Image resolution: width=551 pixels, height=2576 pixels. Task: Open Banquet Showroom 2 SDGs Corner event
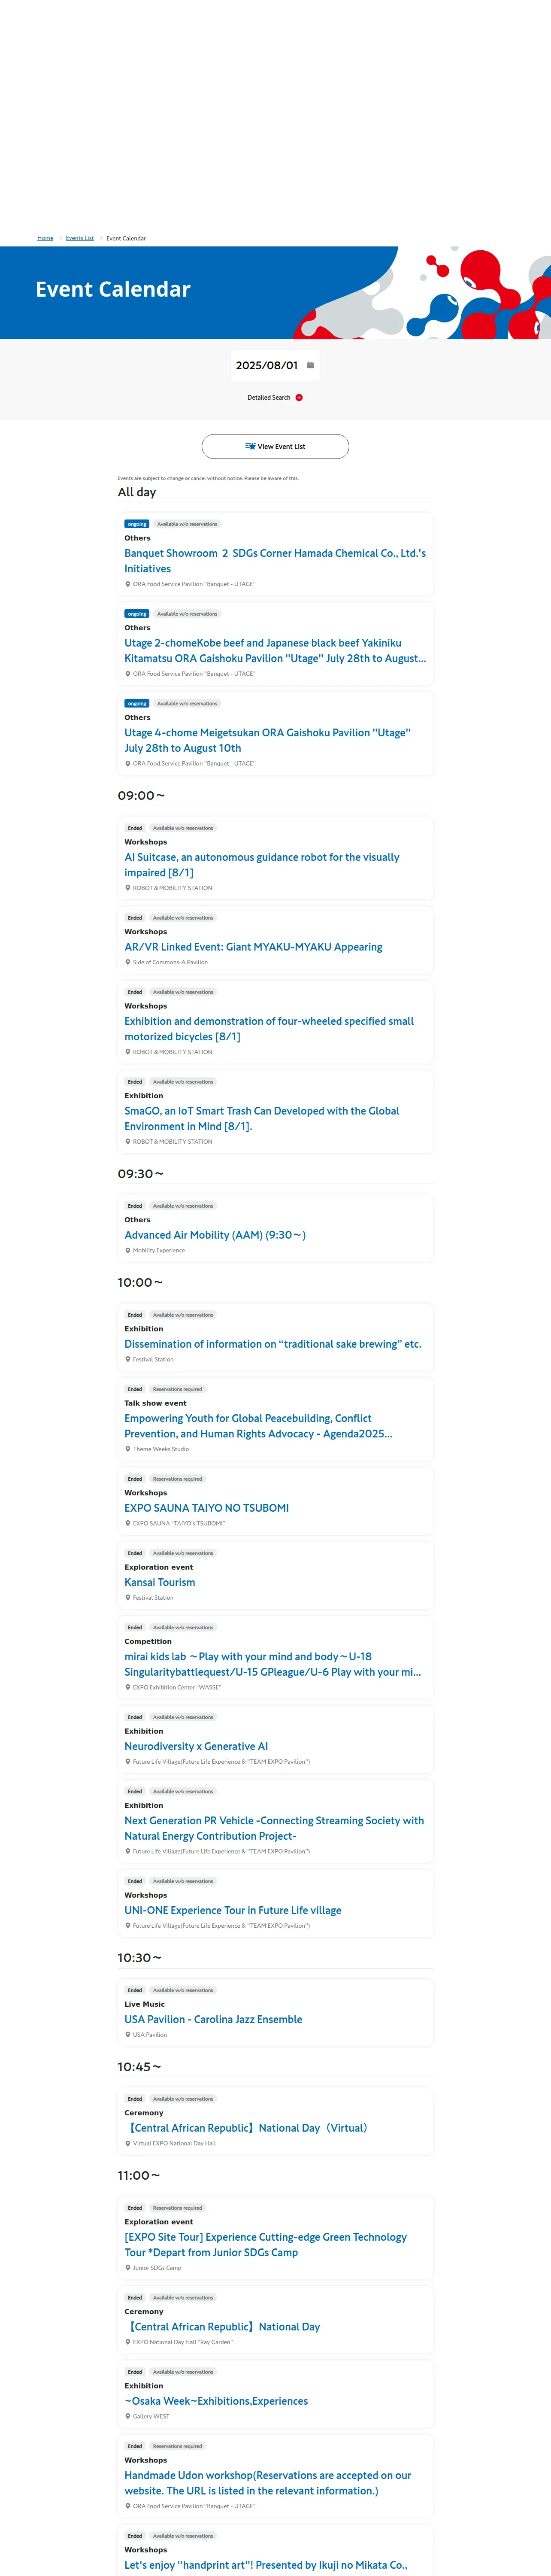tap(275, 561)
